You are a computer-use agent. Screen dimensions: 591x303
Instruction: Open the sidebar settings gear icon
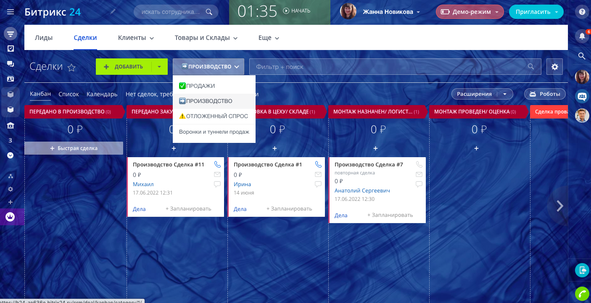click(x=11, y=189)
